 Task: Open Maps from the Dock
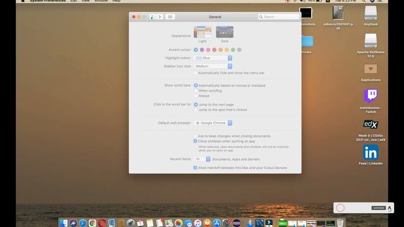pos(169,223)
